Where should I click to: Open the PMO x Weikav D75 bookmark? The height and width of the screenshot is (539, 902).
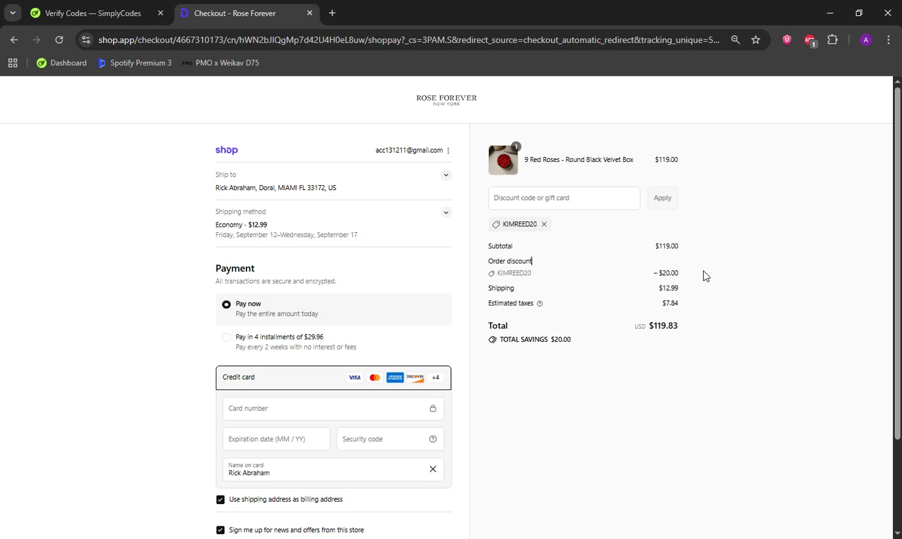coord(220,63)
